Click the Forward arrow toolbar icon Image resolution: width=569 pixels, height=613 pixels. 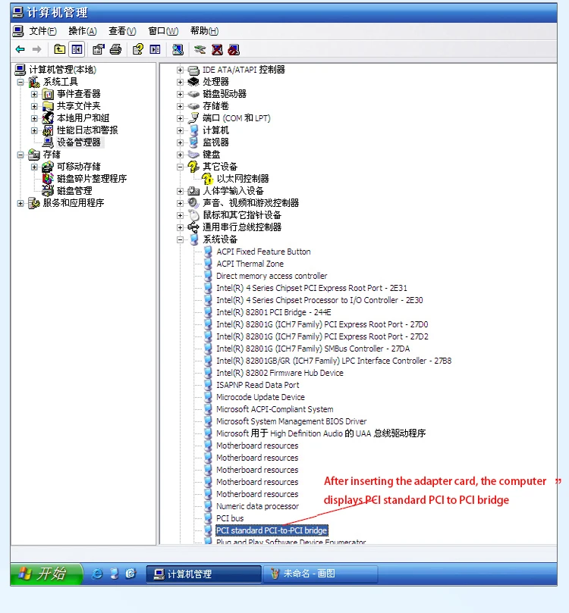(36, 49)
